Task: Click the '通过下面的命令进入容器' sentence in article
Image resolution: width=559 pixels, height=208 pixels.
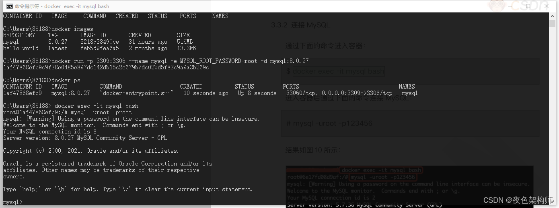Action: 325,46
